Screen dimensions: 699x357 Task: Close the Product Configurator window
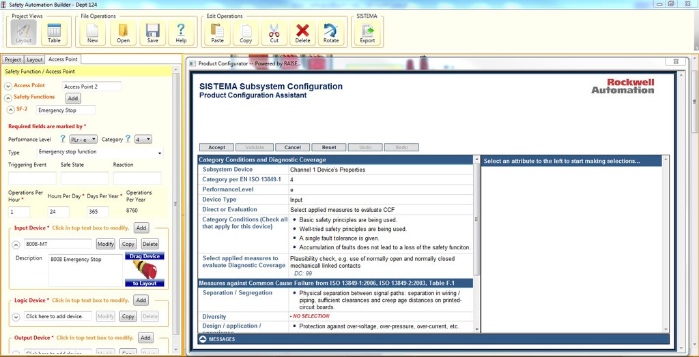point(675,61)
